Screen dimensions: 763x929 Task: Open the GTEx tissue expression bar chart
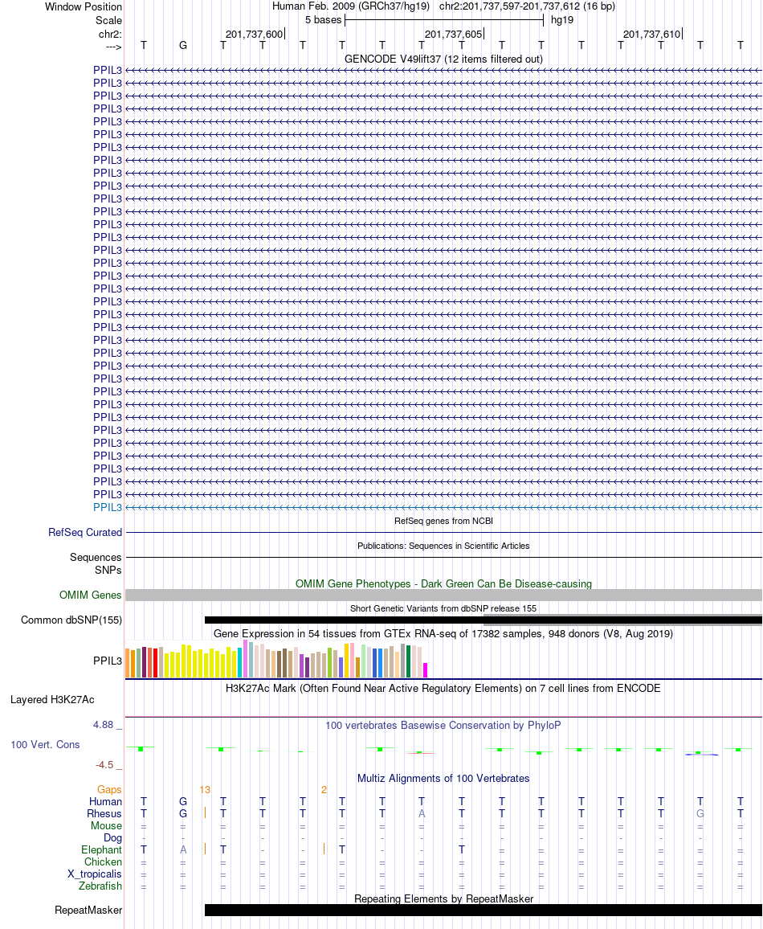click(276, 659)
